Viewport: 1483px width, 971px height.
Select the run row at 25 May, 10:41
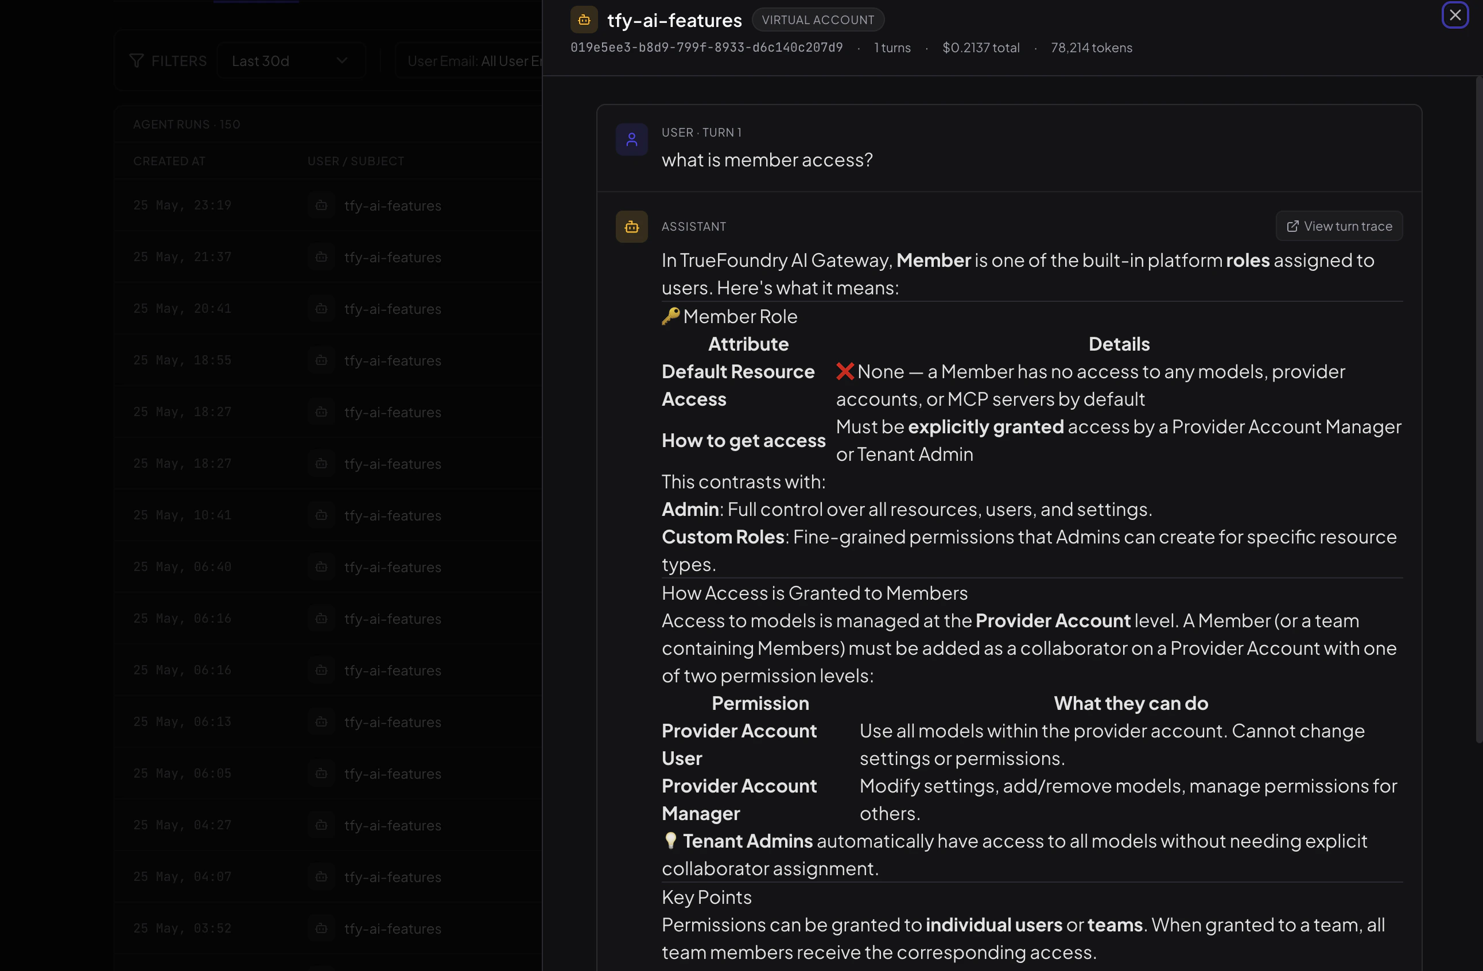click(x=328, y=515)
